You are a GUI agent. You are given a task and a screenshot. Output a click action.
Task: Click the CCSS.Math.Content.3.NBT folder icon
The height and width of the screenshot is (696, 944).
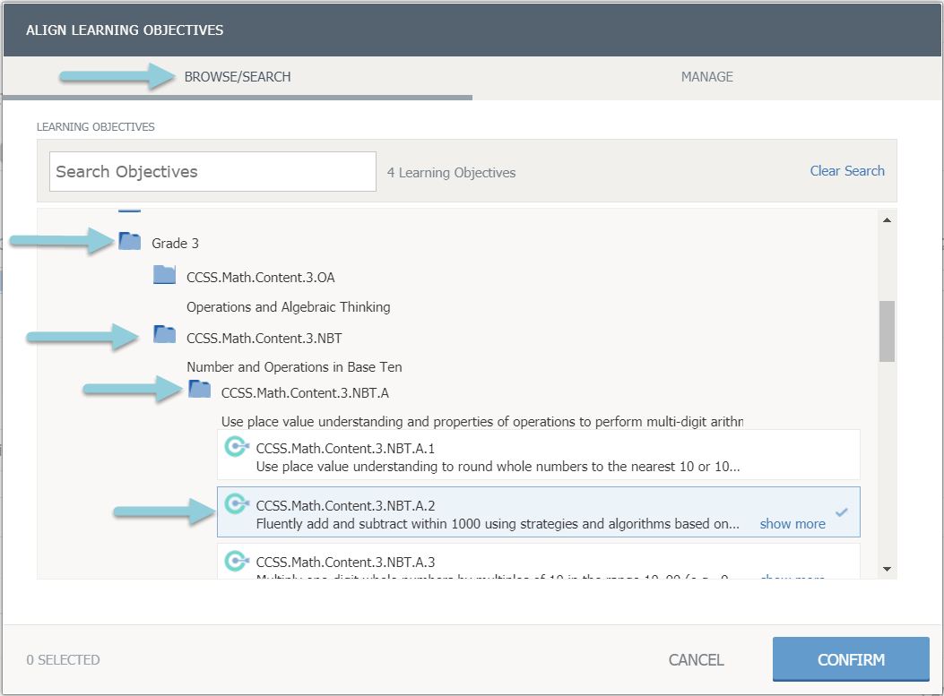(164, 336)
